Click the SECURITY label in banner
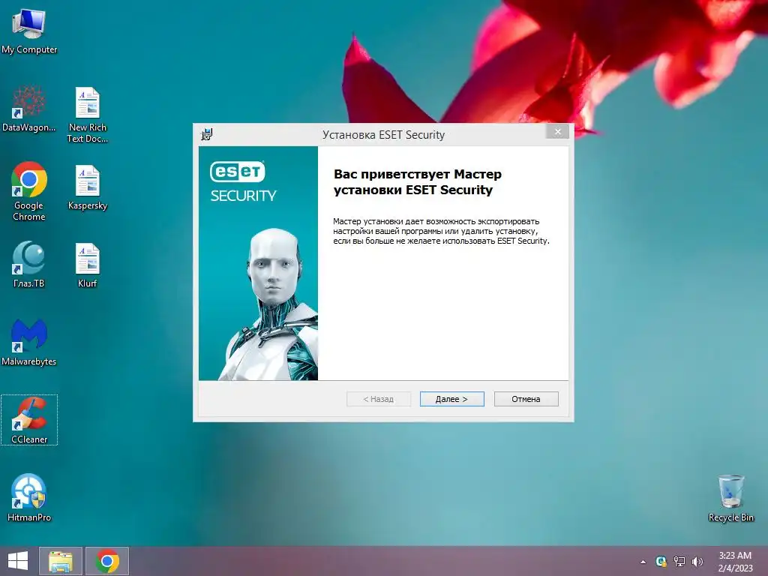 click(x=244, y=196)
